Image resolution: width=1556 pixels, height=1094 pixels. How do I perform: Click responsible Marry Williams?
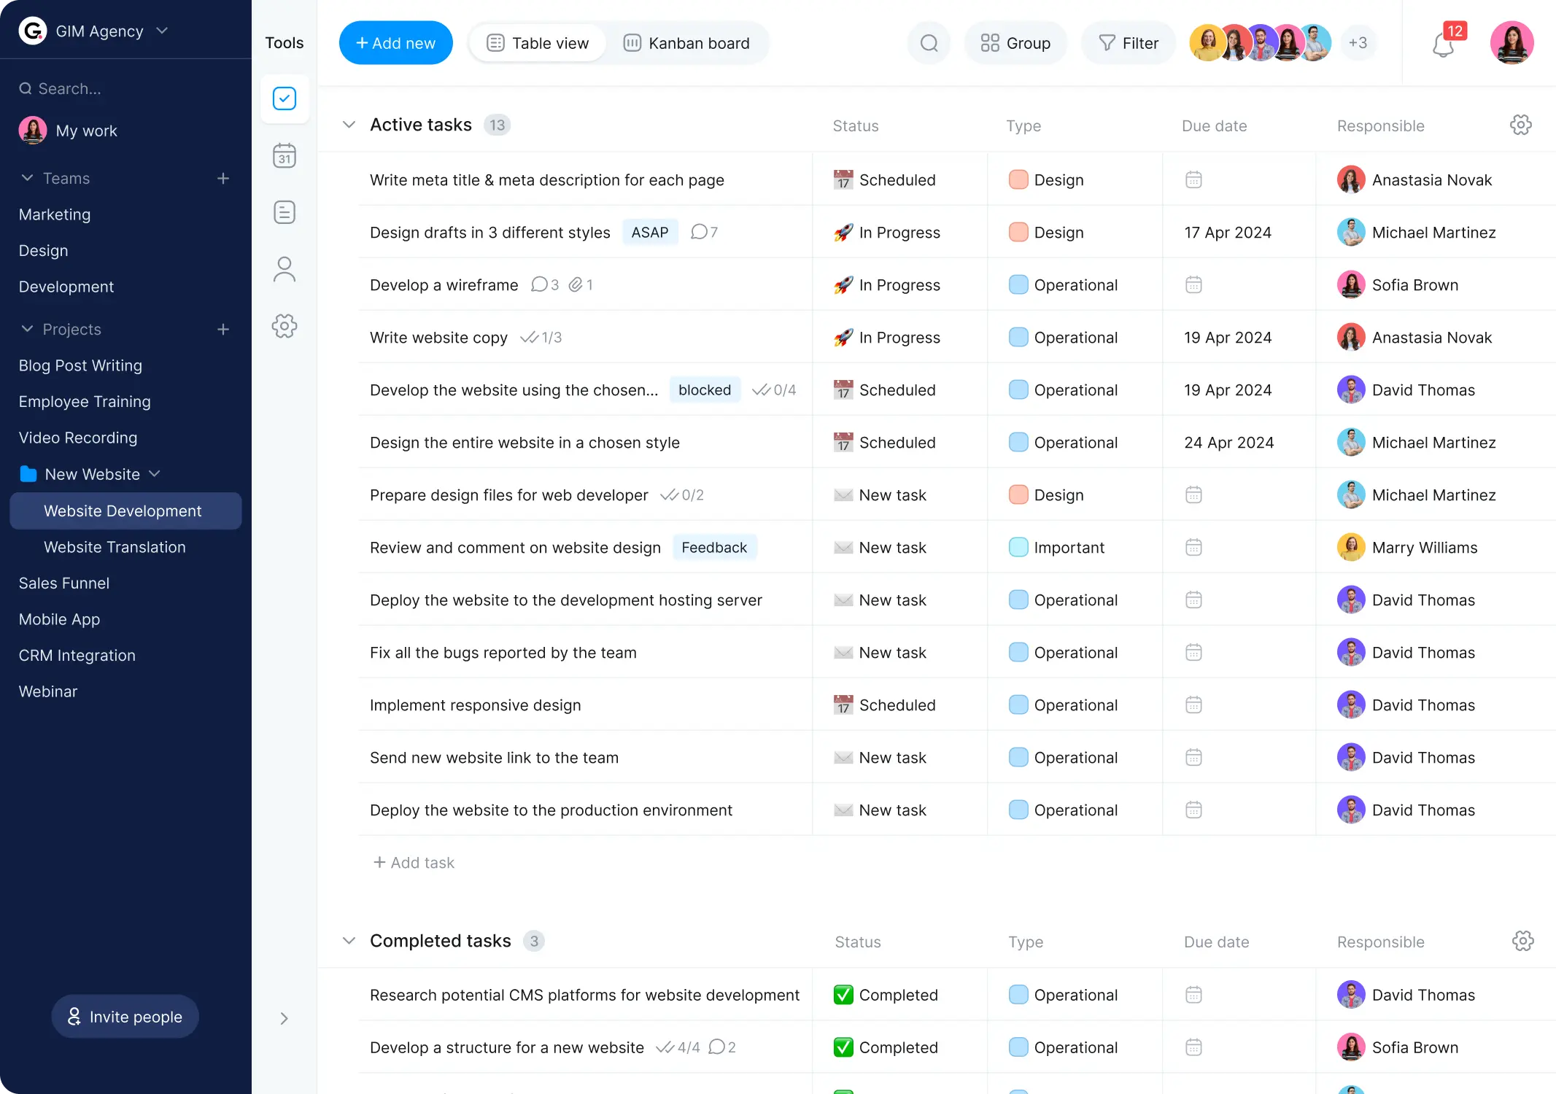point(1407,547)
